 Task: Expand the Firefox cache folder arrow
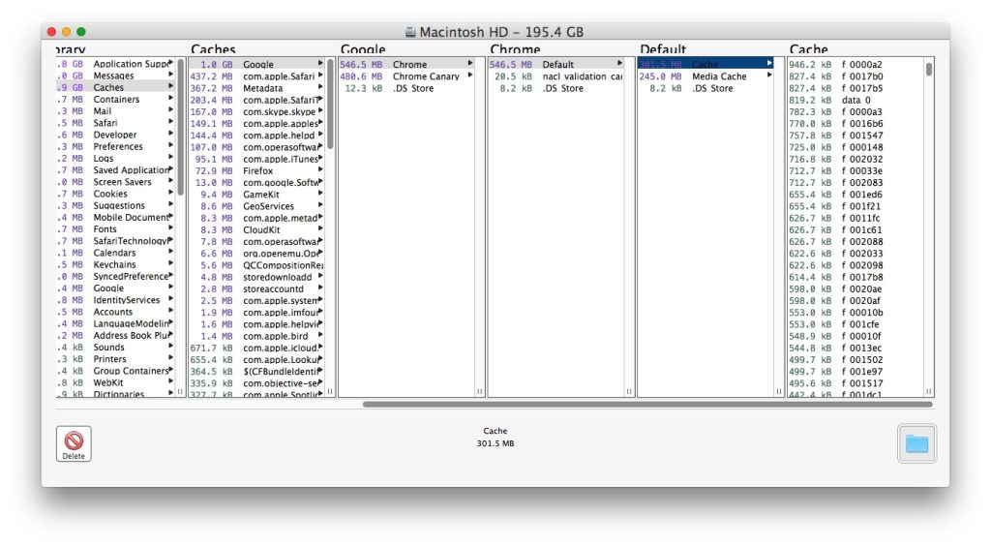[320, 170]
